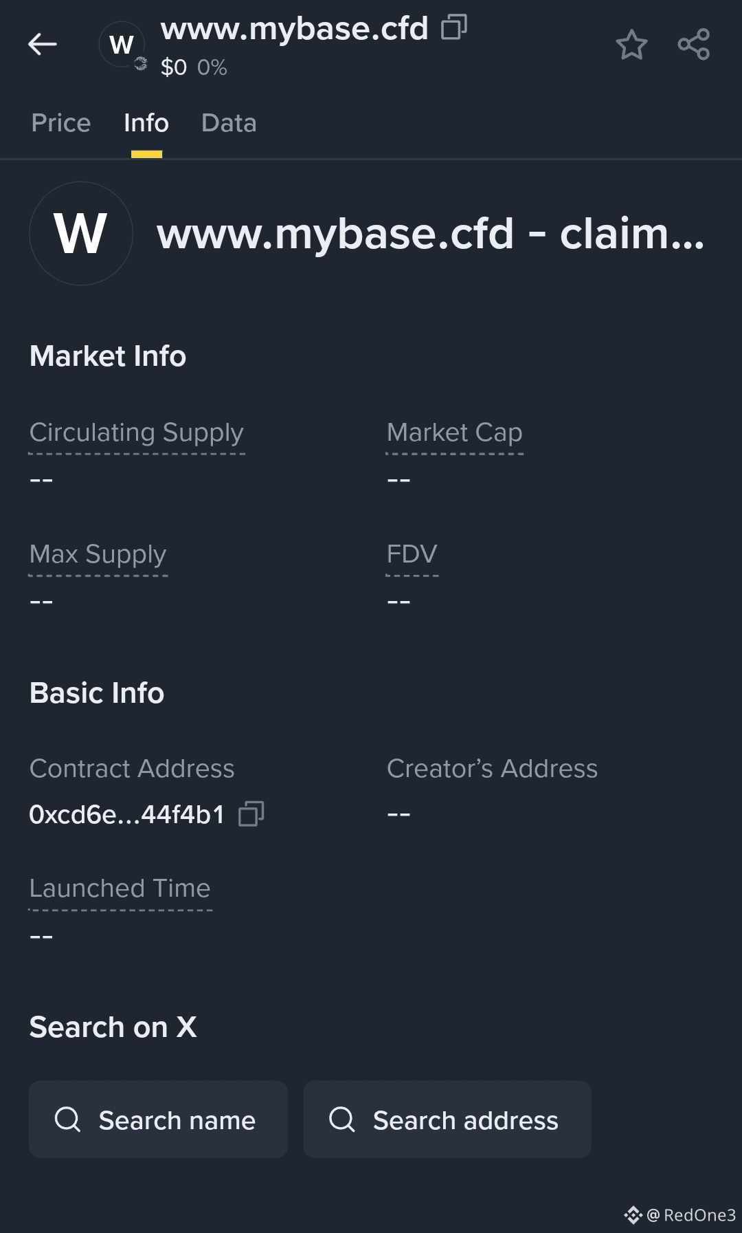Tap the large W token avatar
This screenshot has height=1233, width=742.
(x=81, y=233)
